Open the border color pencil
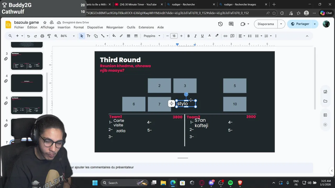This screenshot has width=335, height=188. 121,36
